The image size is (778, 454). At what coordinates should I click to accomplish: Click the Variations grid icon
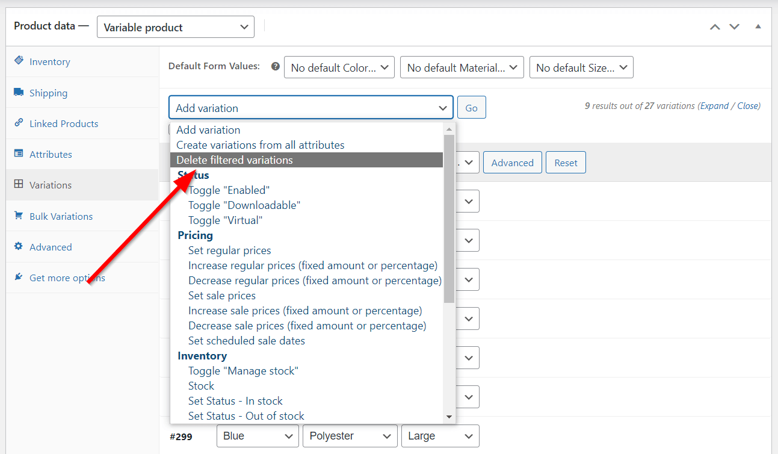19,184
